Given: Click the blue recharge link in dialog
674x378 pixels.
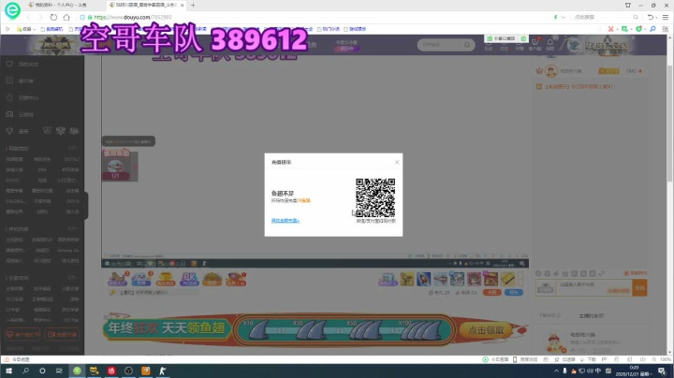Looking at the screenshot, I should click(286, 221).
